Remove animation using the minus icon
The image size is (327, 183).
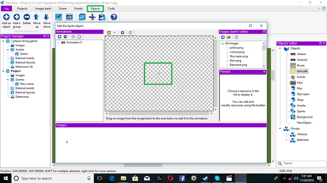[65, 37]
